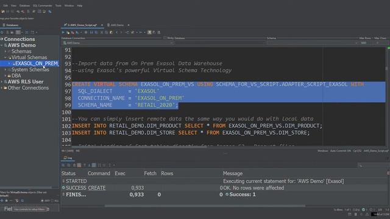The width and height of the screenshot is (390, 219).
Task: Click the Rows column header in log
Action: (x=167, y=173)
